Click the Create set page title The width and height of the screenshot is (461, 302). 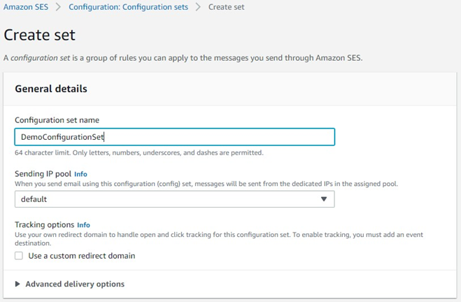[x=39, y=35]
